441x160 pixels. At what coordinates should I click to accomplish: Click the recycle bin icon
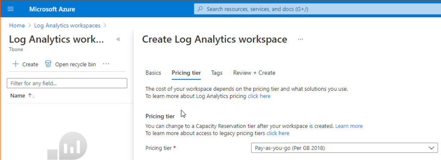pos(48,64)
